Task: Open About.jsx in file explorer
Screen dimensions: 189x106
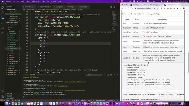Action: pos(12,36)
